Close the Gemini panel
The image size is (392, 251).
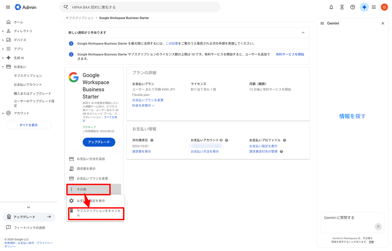[383, 23]
